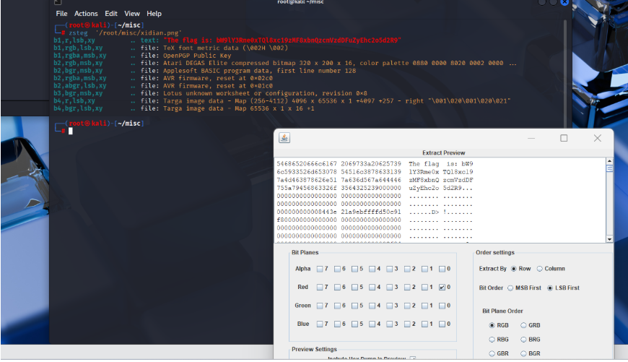Click the terminal window vertical scrollbar
628x362 pixels.
(x=565, y=74)
